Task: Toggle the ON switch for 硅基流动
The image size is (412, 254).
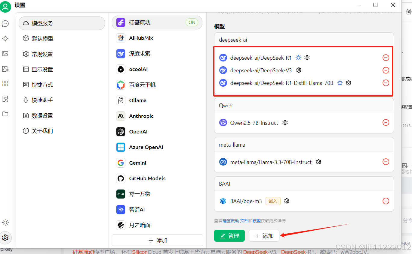Action: [192, 22]
